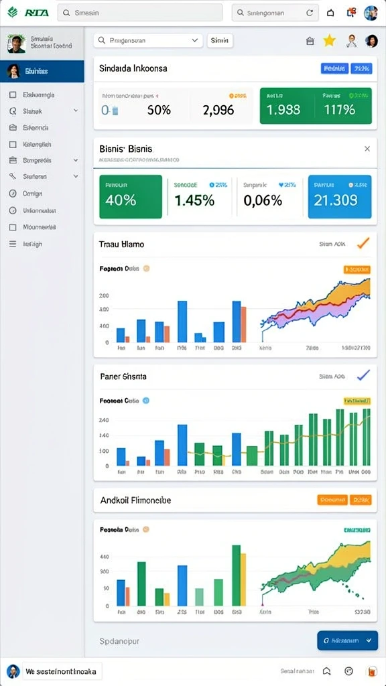Viewport: 386px width, 686px height.
Task: Open the user profile avatar at top right
Action: pos(371,13)
